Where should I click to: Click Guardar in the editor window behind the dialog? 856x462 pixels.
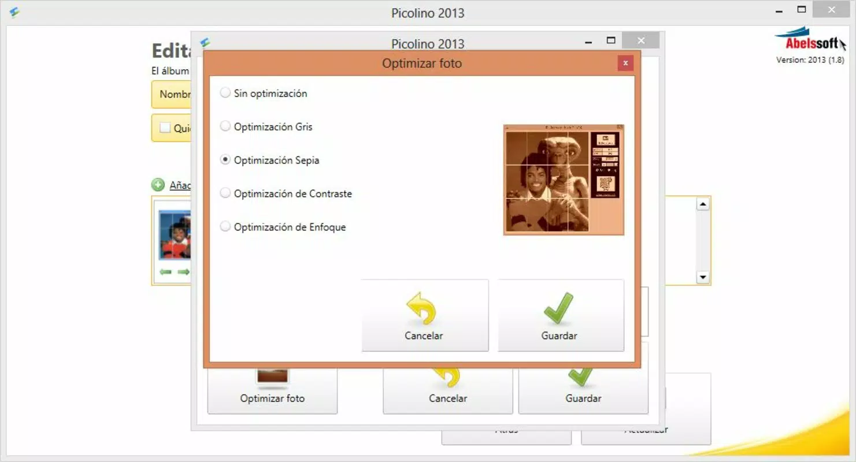click(583, 391)
